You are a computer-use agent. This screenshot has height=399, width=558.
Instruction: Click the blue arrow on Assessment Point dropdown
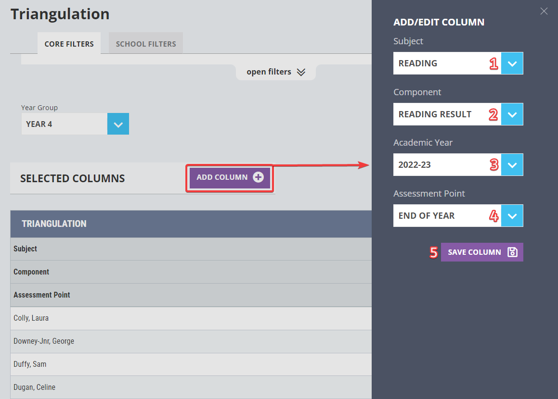[512, 215]
